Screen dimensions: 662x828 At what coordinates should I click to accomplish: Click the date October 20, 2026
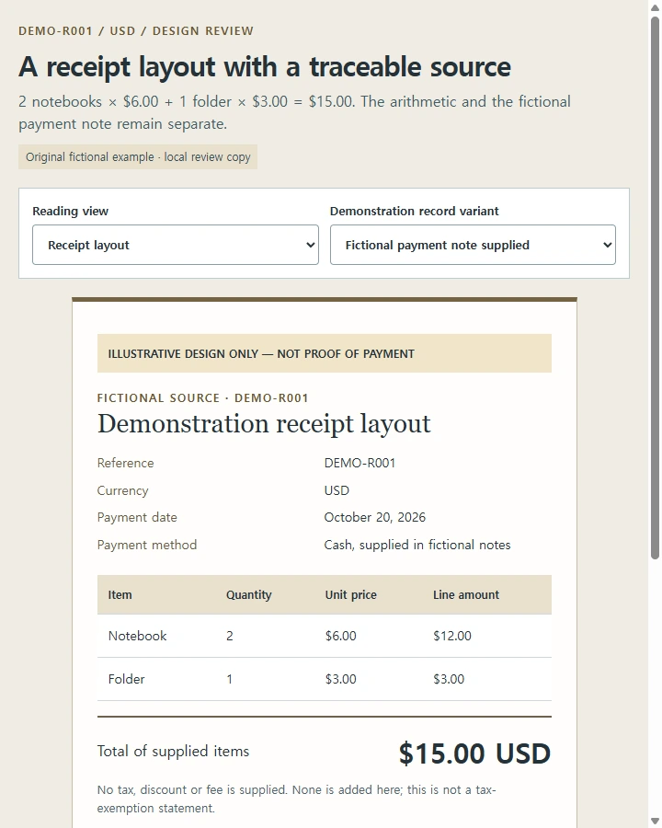(375, 517)
